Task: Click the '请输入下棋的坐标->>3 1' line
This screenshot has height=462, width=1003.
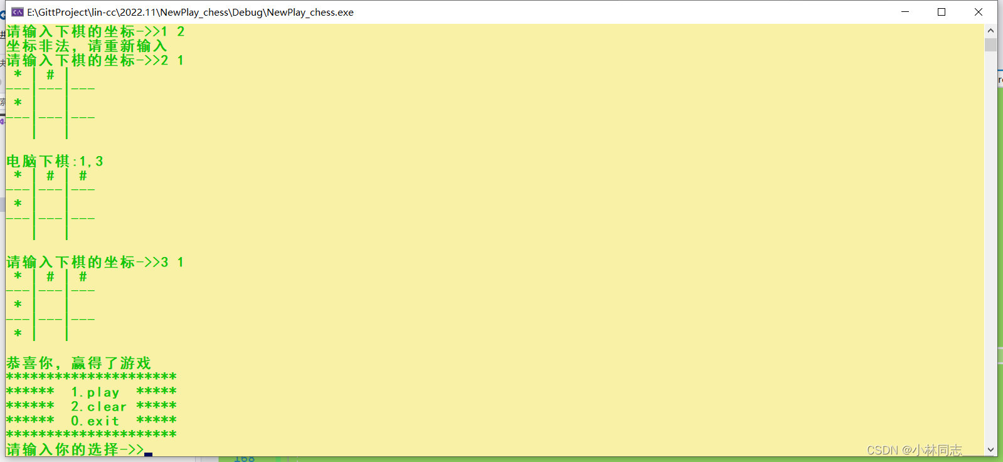Action: [95, 262]
